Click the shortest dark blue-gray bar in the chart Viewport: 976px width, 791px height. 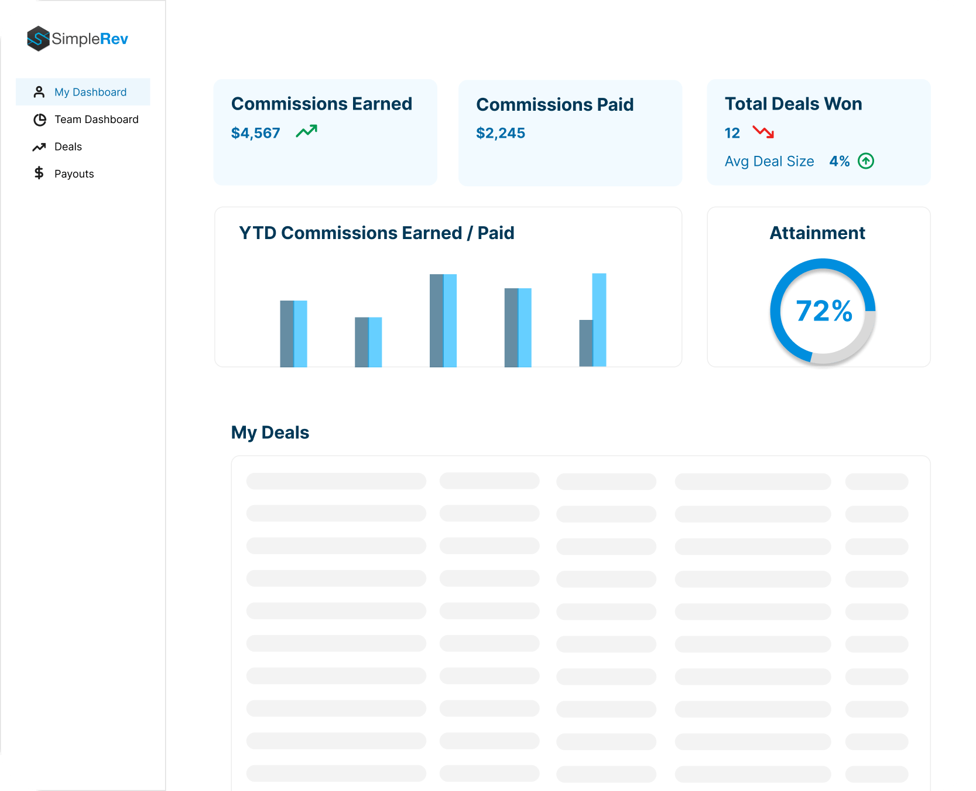pyautogui.click(x=586, y=343)
